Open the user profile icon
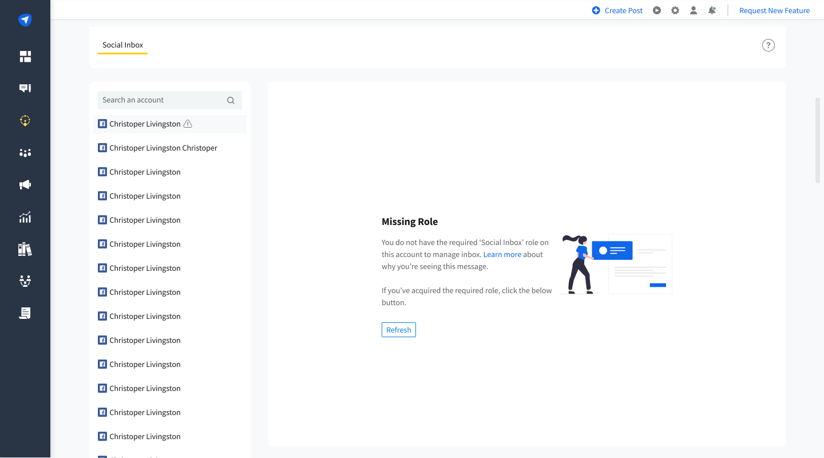Screen dimensions: 824x458 pos(694,10)
